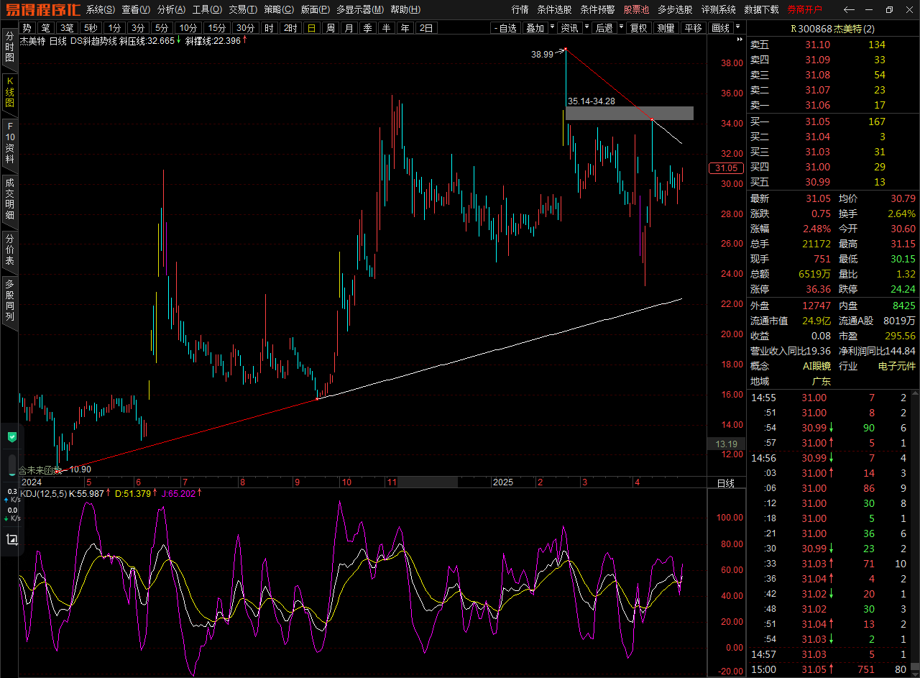Expand the dropdown arrow next to 叠加
Viewport: 920px width, 678px height.
click(x=553, y=28)
